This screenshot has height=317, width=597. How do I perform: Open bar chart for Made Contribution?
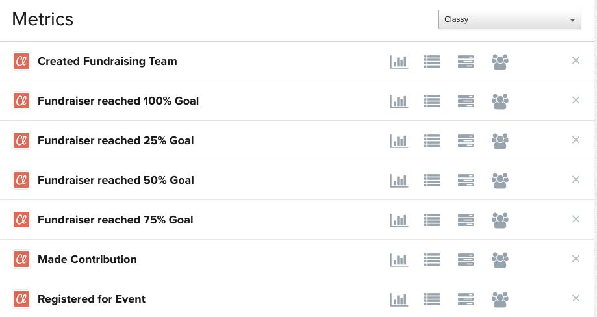point(399,259)
